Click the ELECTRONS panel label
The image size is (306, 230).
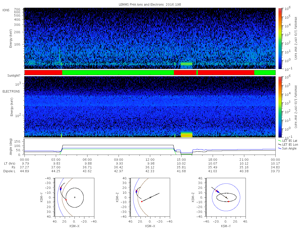click(11, 91)
